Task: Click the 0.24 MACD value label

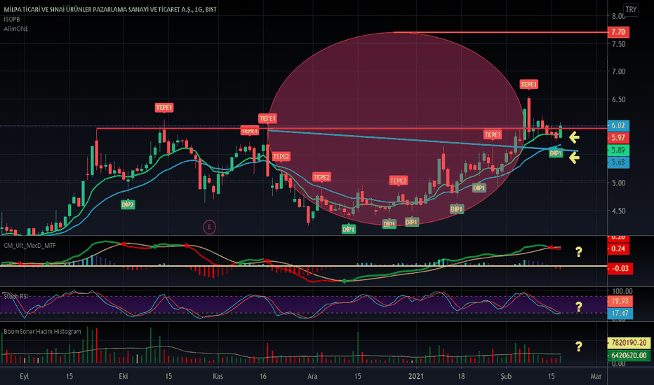Action: click(618, 249)
